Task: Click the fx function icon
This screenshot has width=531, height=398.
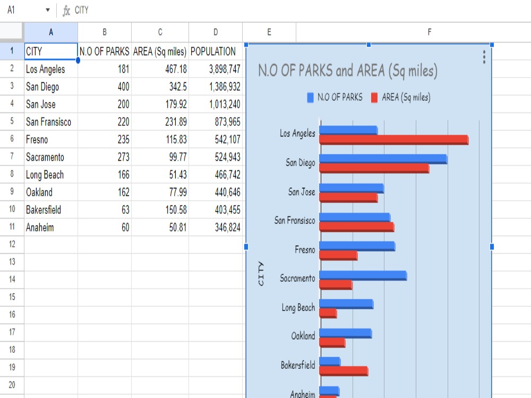Action: [66, 11]
